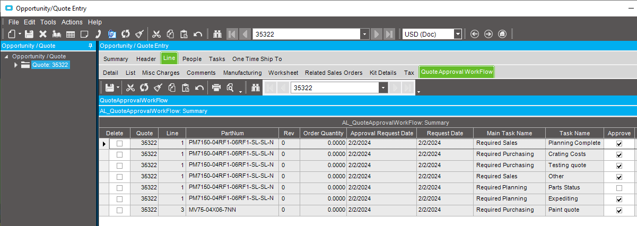The height and width of the screenshot is (226, 637).
Task: Open the main quote number 35322 dropdown
Action: [364, 34]
